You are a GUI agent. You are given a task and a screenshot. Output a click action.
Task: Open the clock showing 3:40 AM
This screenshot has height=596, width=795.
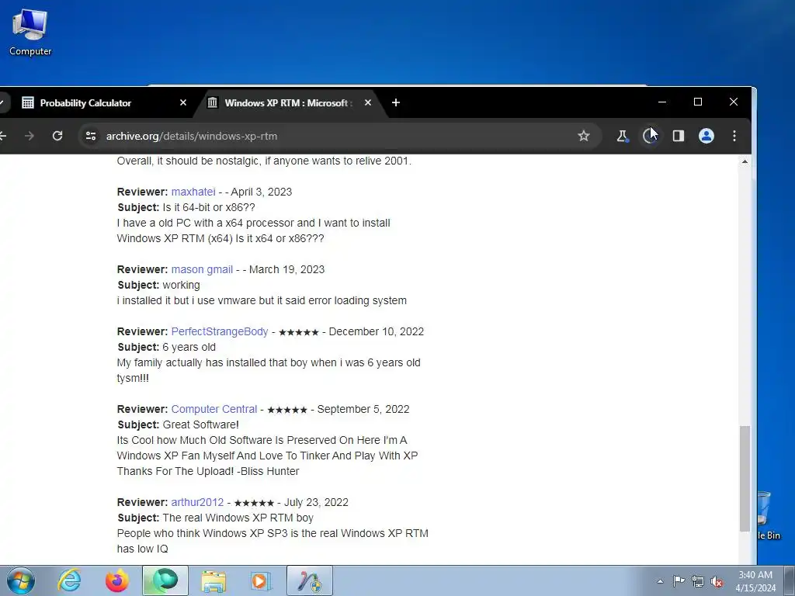[x=755, y=581]
